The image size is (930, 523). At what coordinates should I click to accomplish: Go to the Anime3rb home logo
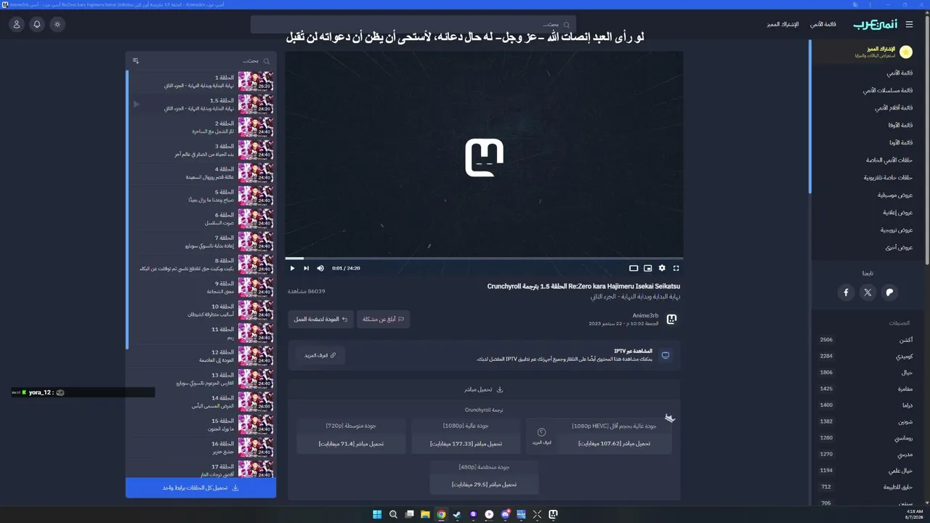[x=873, y=24]
